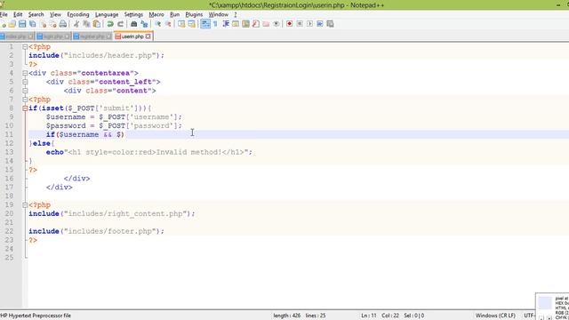Click the Redo arrow icon
Image resolution: width=569 pixels, height=320 pixels.
(x=120, y=24)
